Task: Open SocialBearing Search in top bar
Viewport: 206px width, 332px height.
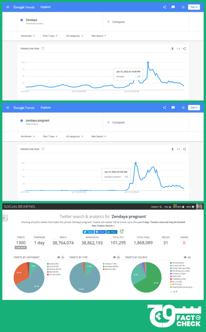Action: pos(156,207)
